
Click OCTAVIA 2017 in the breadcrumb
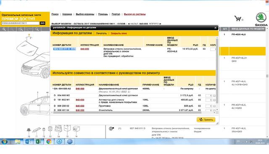82,24
